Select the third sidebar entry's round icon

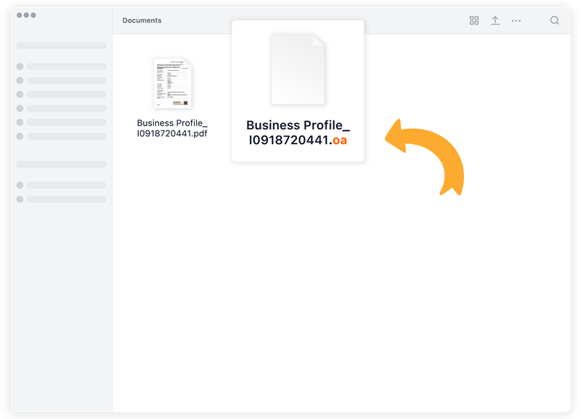coord(20,94)
